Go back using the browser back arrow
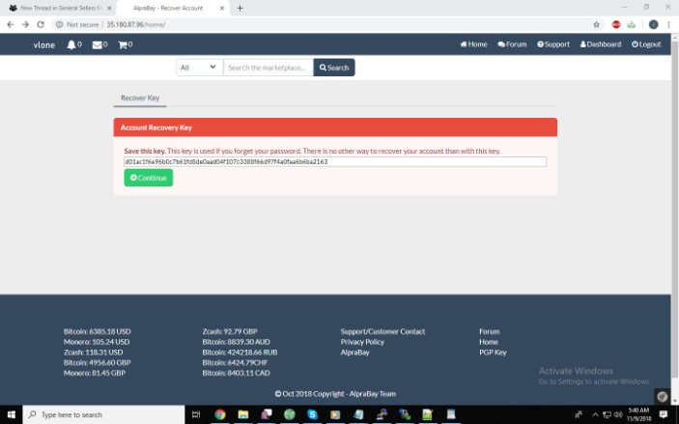 11,24
